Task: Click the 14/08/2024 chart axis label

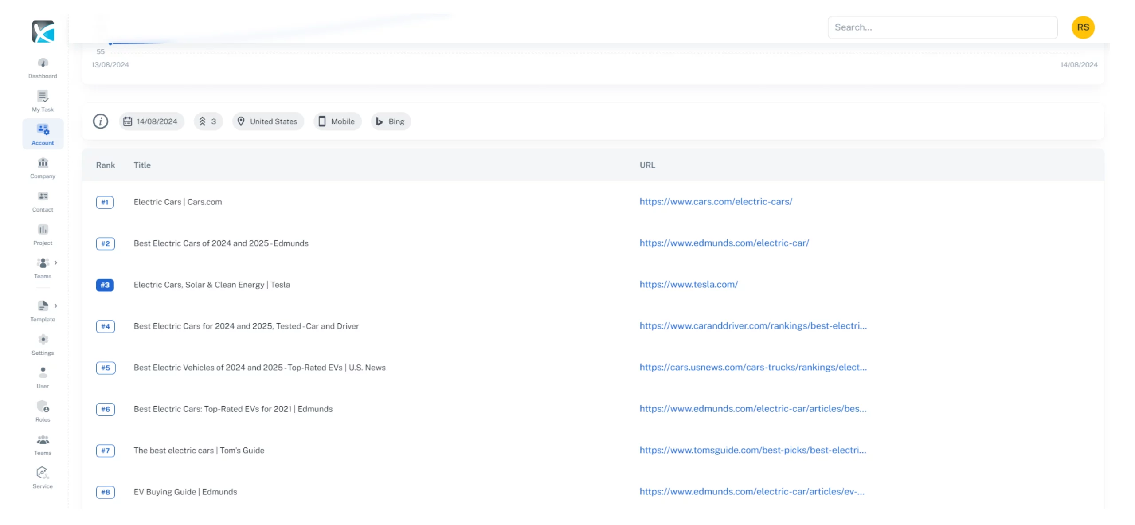Action: pos(1079,65)
